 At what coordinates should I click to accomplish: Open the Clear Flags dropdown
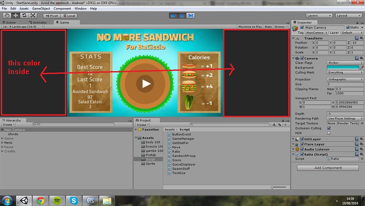pyautogui.click(x=345, y=63)
